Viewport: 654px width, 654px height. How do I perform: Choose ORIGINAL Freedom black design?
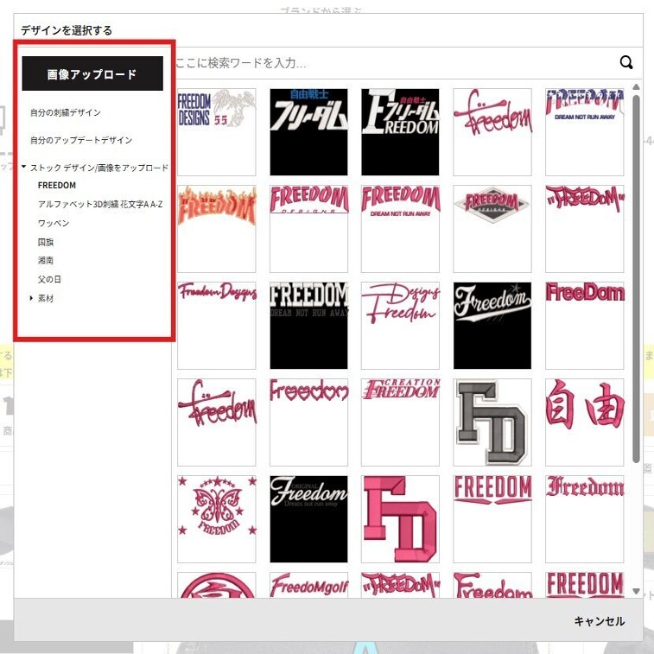coord(308,519)
